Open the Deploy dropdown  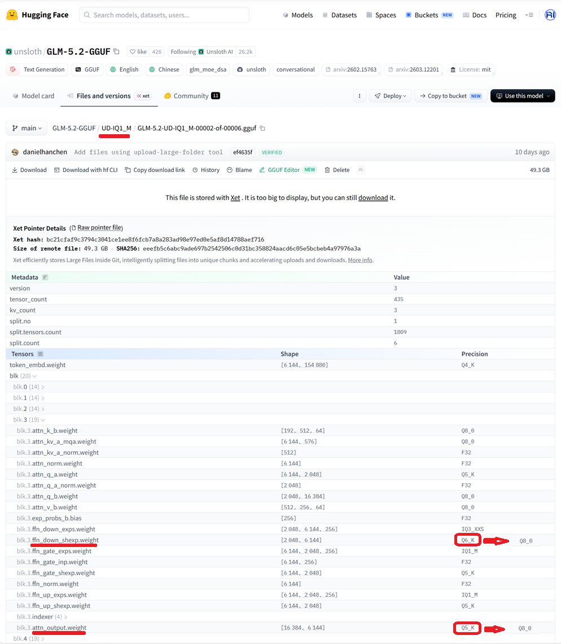(391, 96)
